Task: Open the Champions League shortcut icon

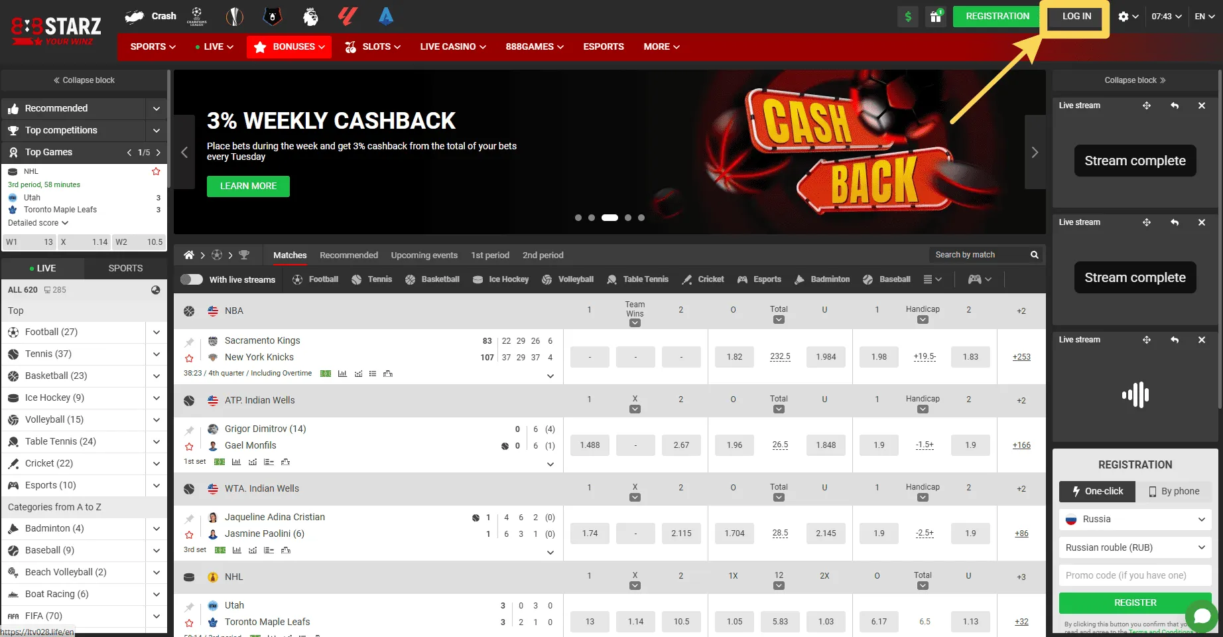Action: click(196, 17)
